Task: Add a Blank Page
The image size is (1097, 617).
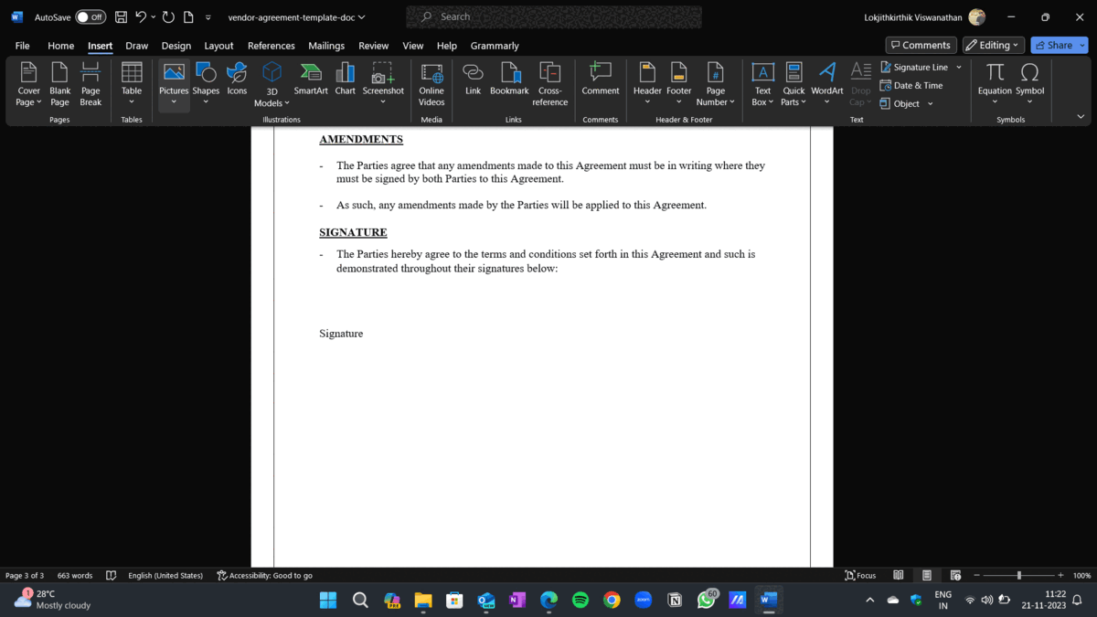Action: (59, 84)
